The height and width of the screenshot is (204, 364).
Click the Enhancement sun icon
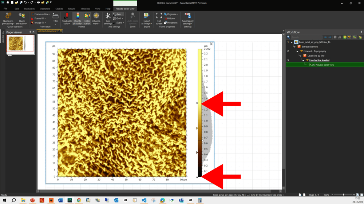pos(96,16)
